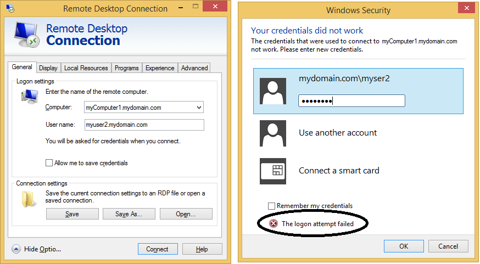Click the heading "Your credentials did not work"

tap(307, 31)
